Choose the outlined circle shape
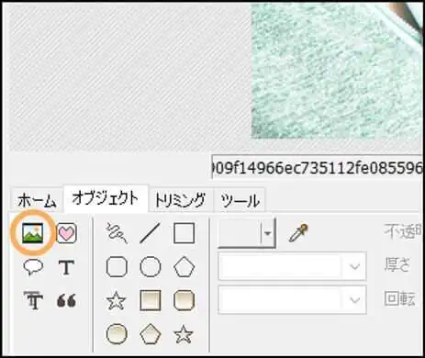 151,267
